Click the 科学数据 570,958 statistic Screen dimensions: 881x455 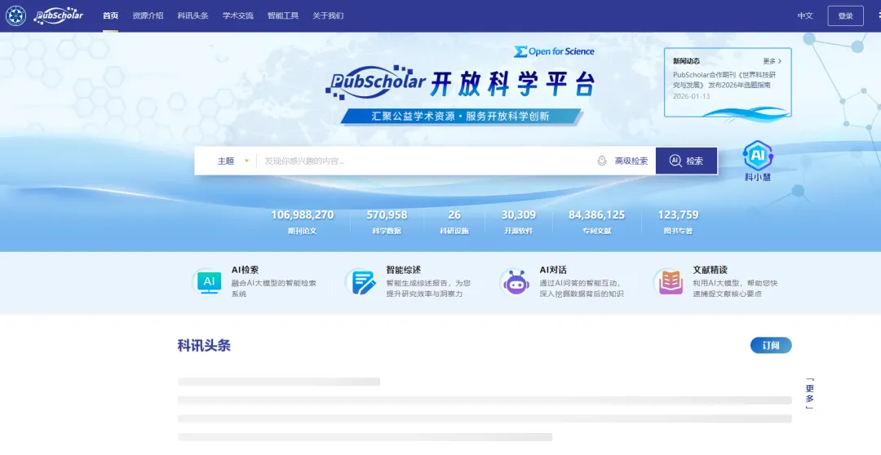(387, 222)
